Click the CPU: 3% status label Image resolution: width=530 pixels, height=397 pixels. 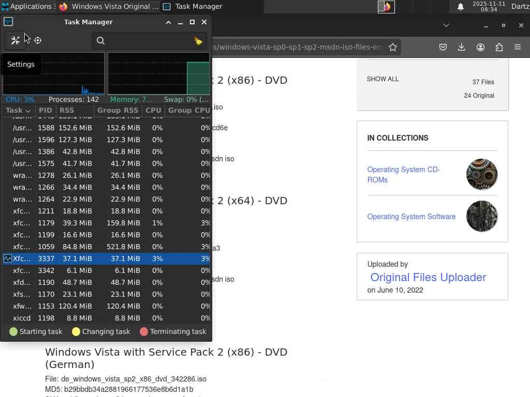pos(20,100)
